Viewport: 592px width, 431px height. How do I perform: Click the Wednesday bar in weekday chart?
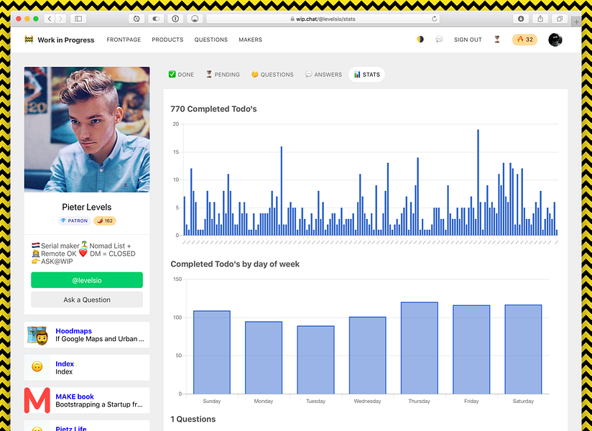tap(367, 356)
